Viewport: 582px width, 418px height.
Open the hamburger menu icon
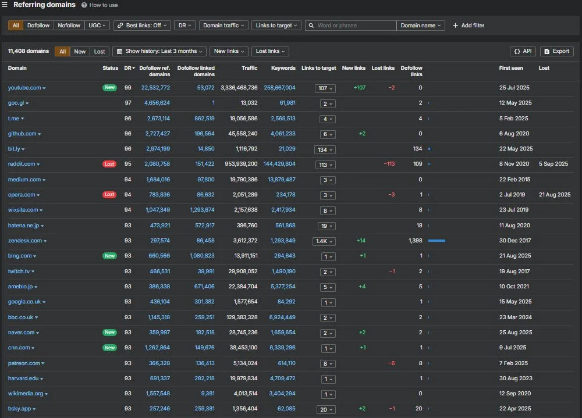(x=5, y=5)
